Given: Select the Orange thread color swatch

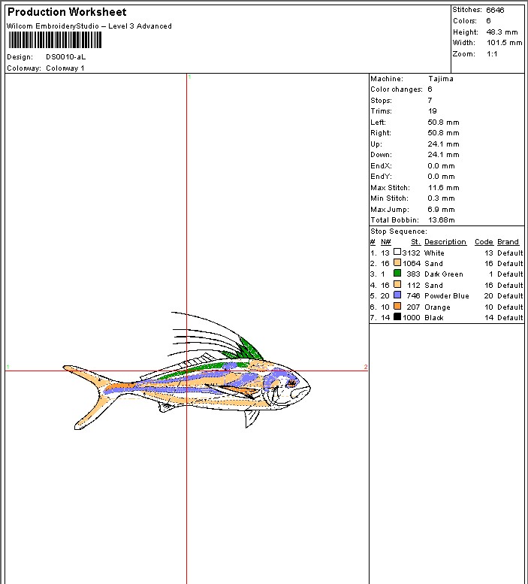Looking at the screenshot, I should tap(397, 306).
